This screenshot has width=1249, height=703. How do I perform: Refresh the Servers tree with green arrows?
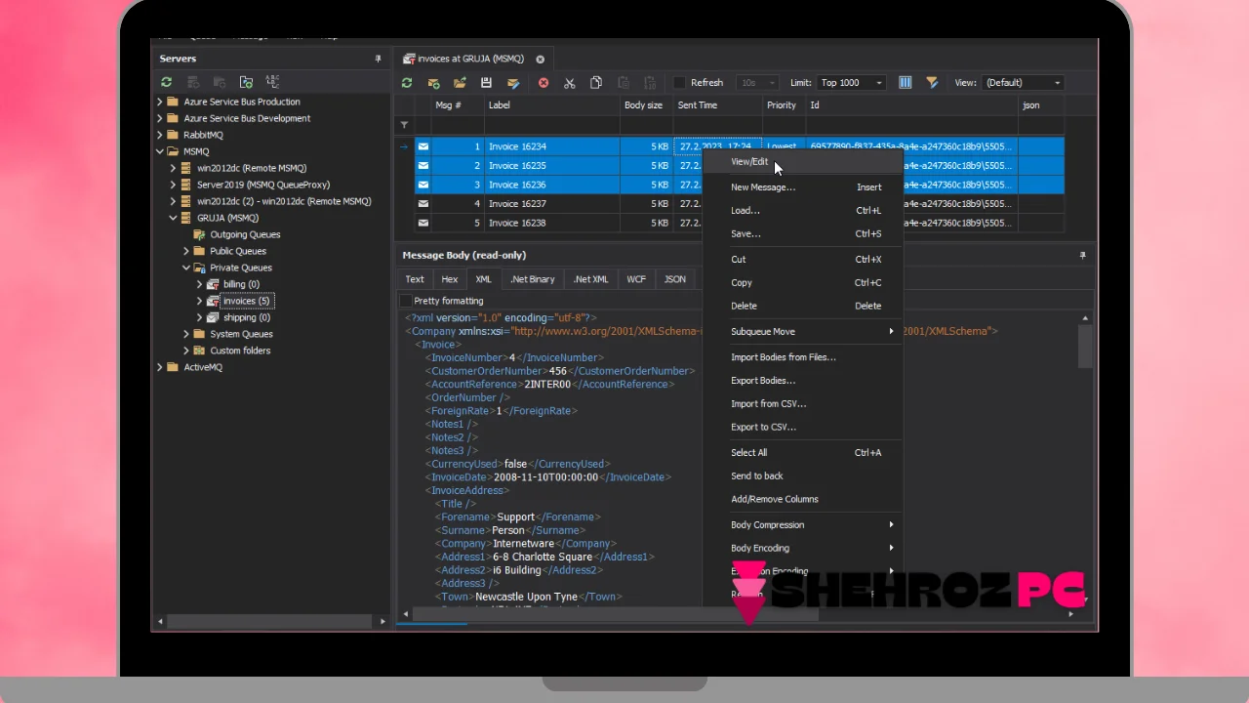point(167,82)
